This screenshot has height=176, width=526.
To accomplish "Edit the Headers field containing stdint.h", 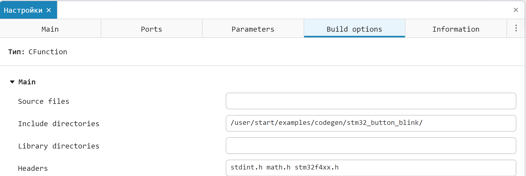I will (371, 168).
